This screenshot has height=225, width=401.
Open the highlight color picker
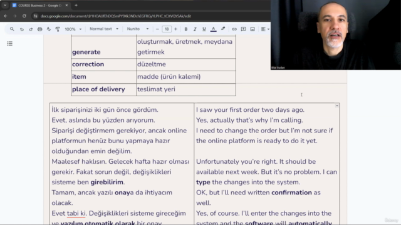coord(223,29)
